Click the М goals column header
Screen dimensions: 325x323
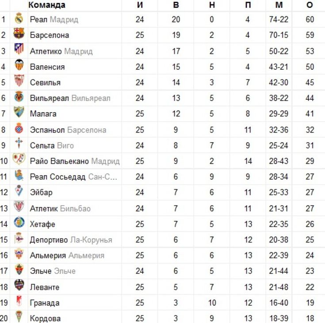pos(279,5)
